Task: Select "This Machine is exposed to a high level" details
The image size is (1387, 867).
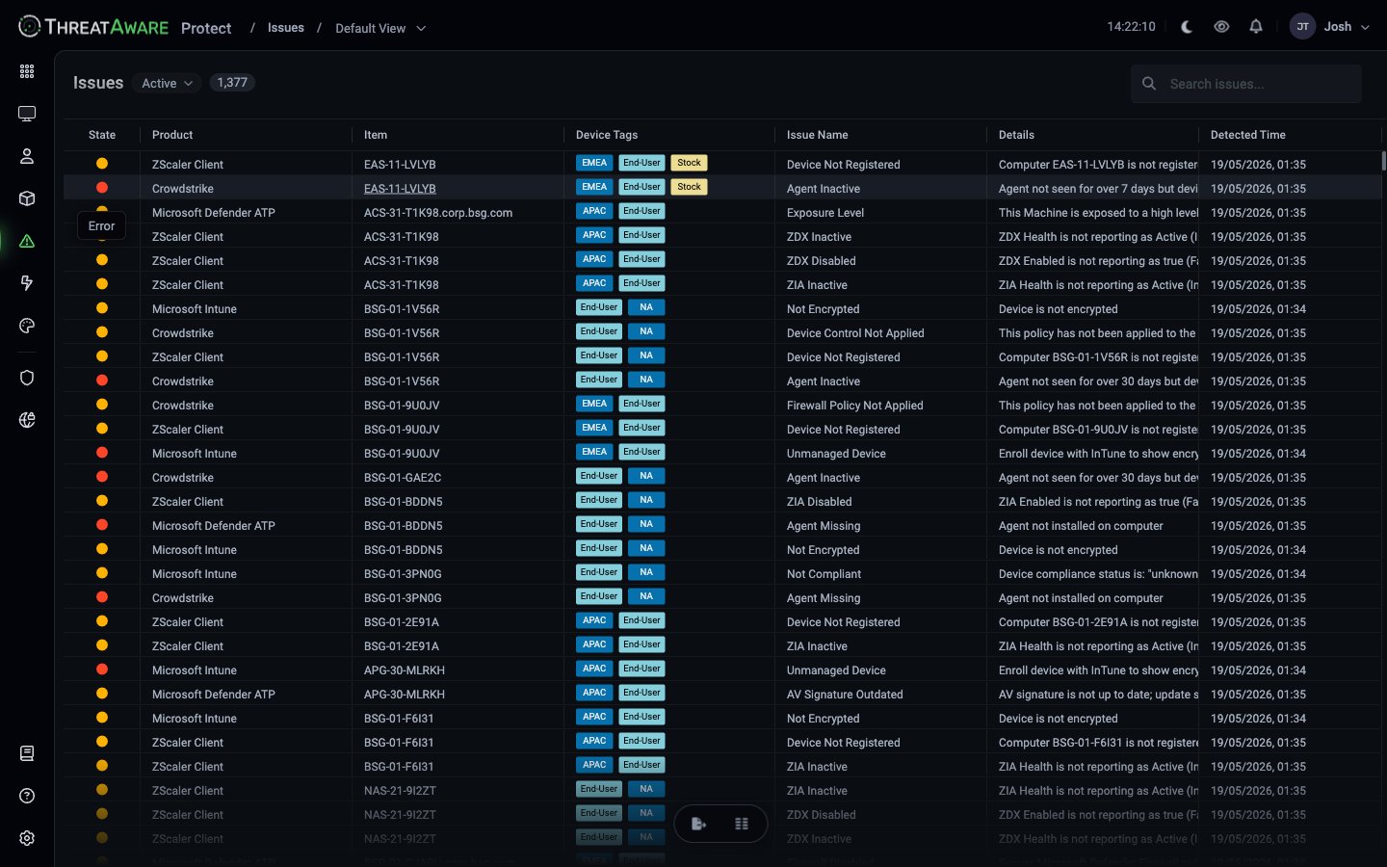Action: coord(1098,213)
